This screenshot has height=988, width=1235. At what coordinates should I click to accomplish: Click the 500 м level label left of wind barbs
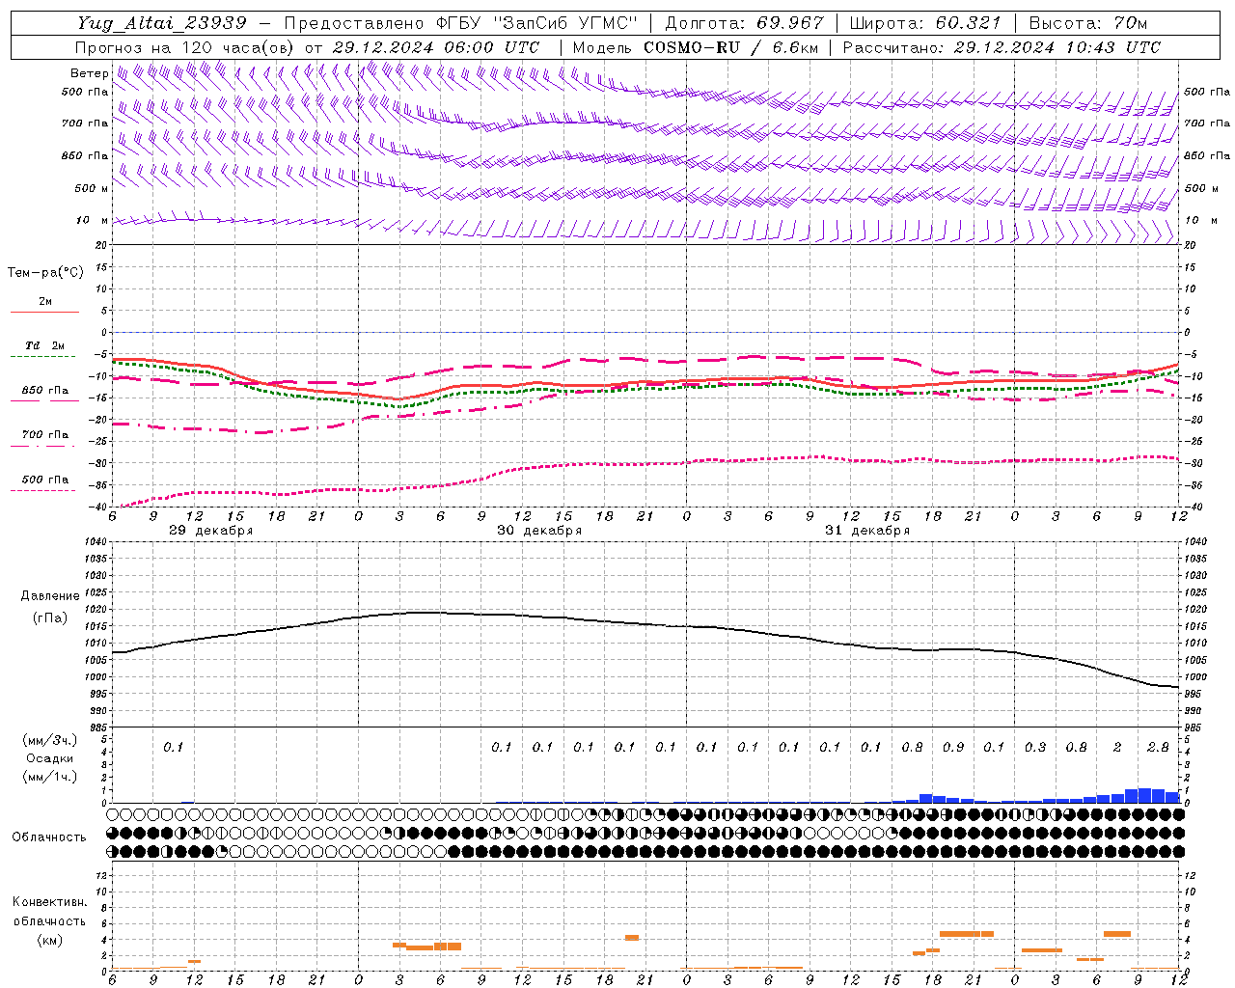92,188
